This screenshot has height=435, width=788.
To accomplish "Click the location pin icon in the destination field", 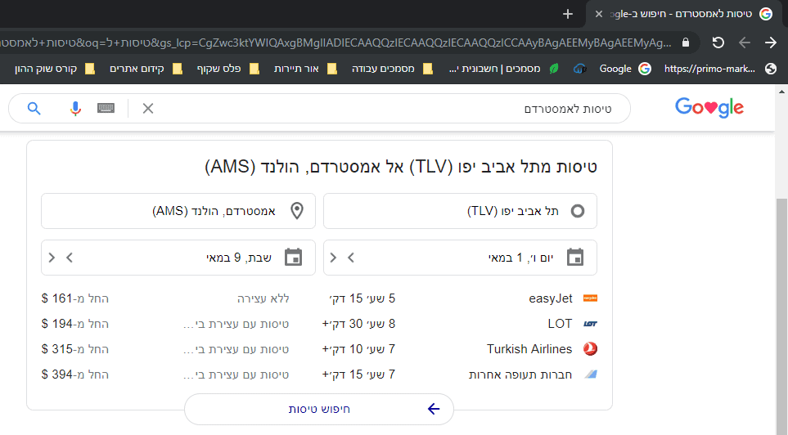I will point(297,211).
